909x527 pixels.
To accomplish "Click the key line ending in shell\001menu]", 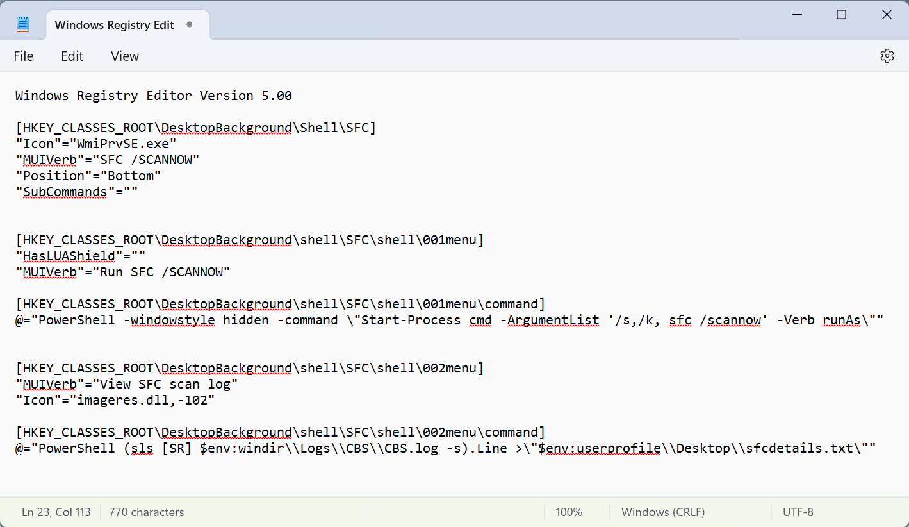I will (x=250, y=240).
